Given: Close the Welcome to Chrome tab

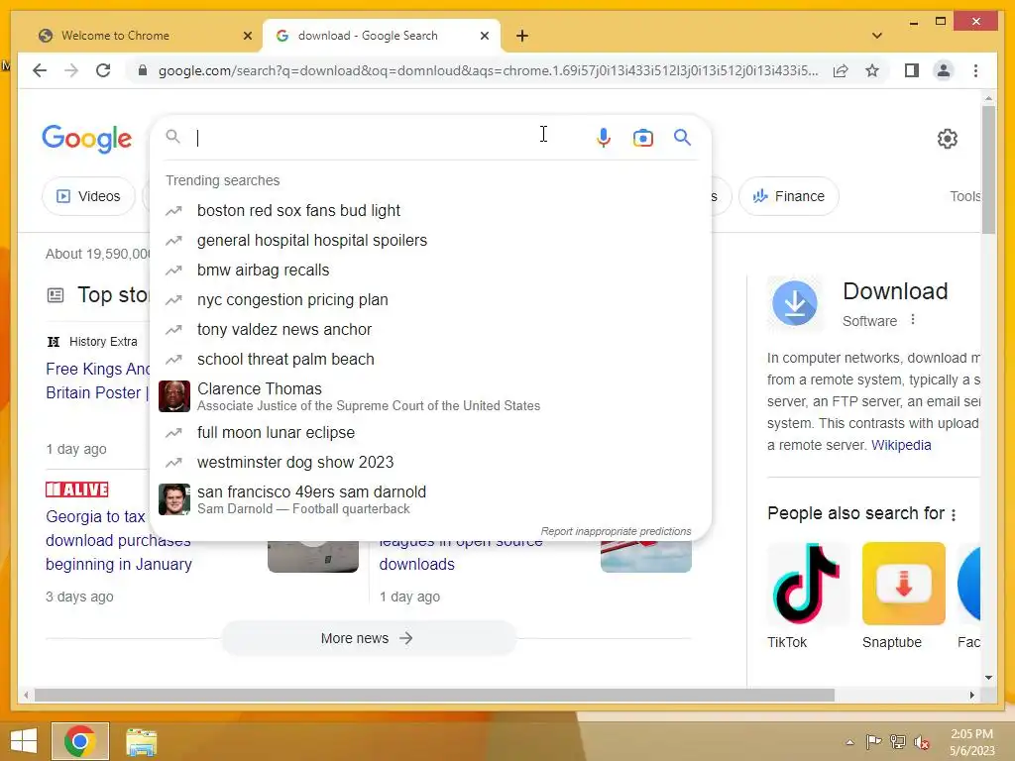Looking at the screenshot, I should tap(247, 36).
